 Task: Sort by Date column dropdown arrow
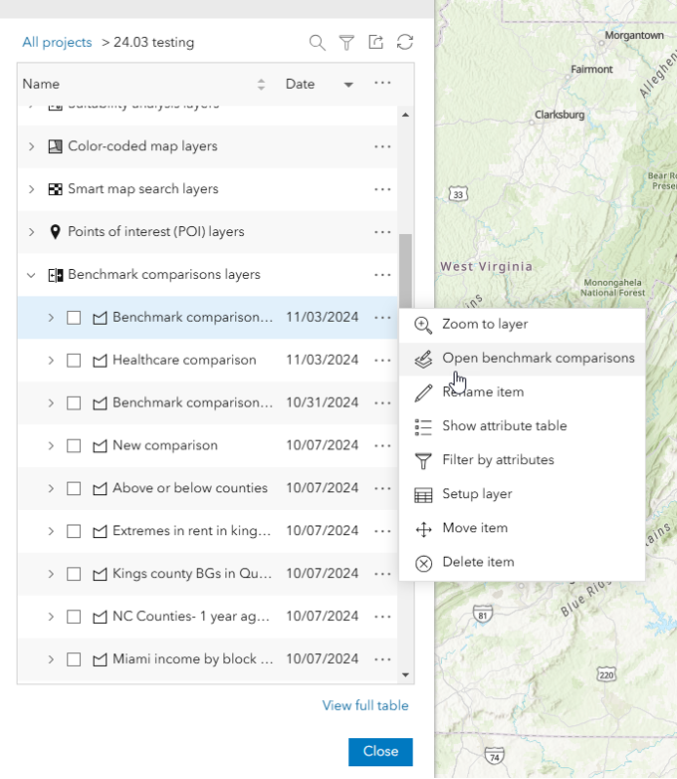[x=348, y=85]
